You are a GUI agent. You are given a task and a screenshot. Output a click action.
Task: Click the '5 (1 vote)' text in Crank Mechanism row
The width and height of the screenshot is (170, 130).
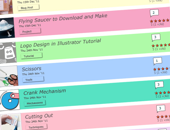162,96
